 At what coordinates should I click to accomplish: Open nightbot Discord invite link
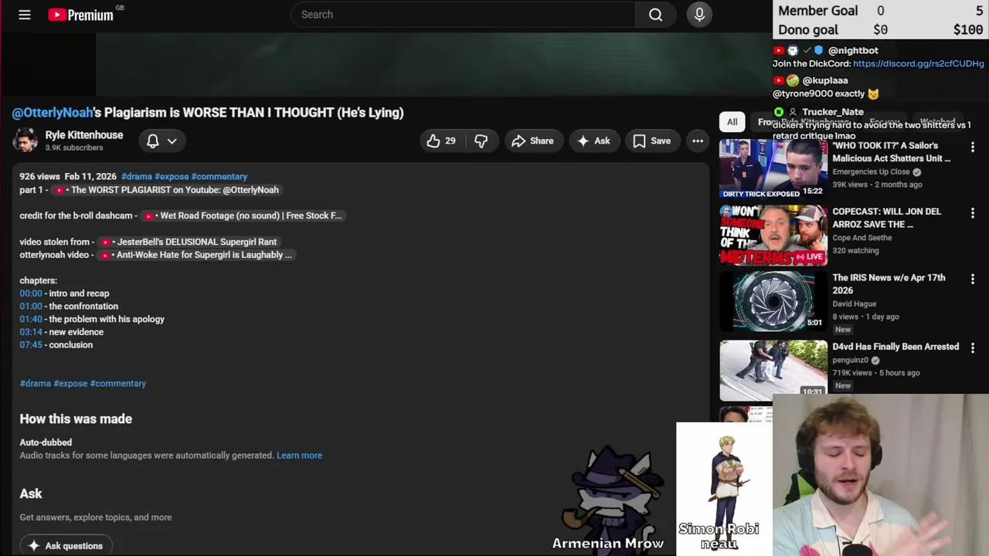(919, 64)
